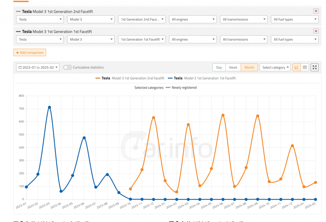Click orange data point at 2024-12 peak

(x=292, y=146)
